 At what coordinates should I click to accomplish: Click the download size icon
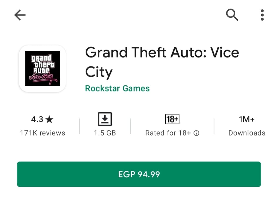pos(105,119)
